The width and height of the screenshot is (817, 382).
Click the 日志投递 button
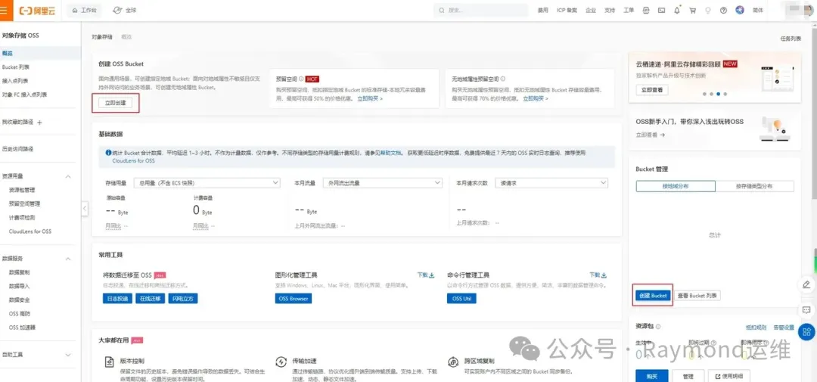pyautogui.click(x=117, y=299)
